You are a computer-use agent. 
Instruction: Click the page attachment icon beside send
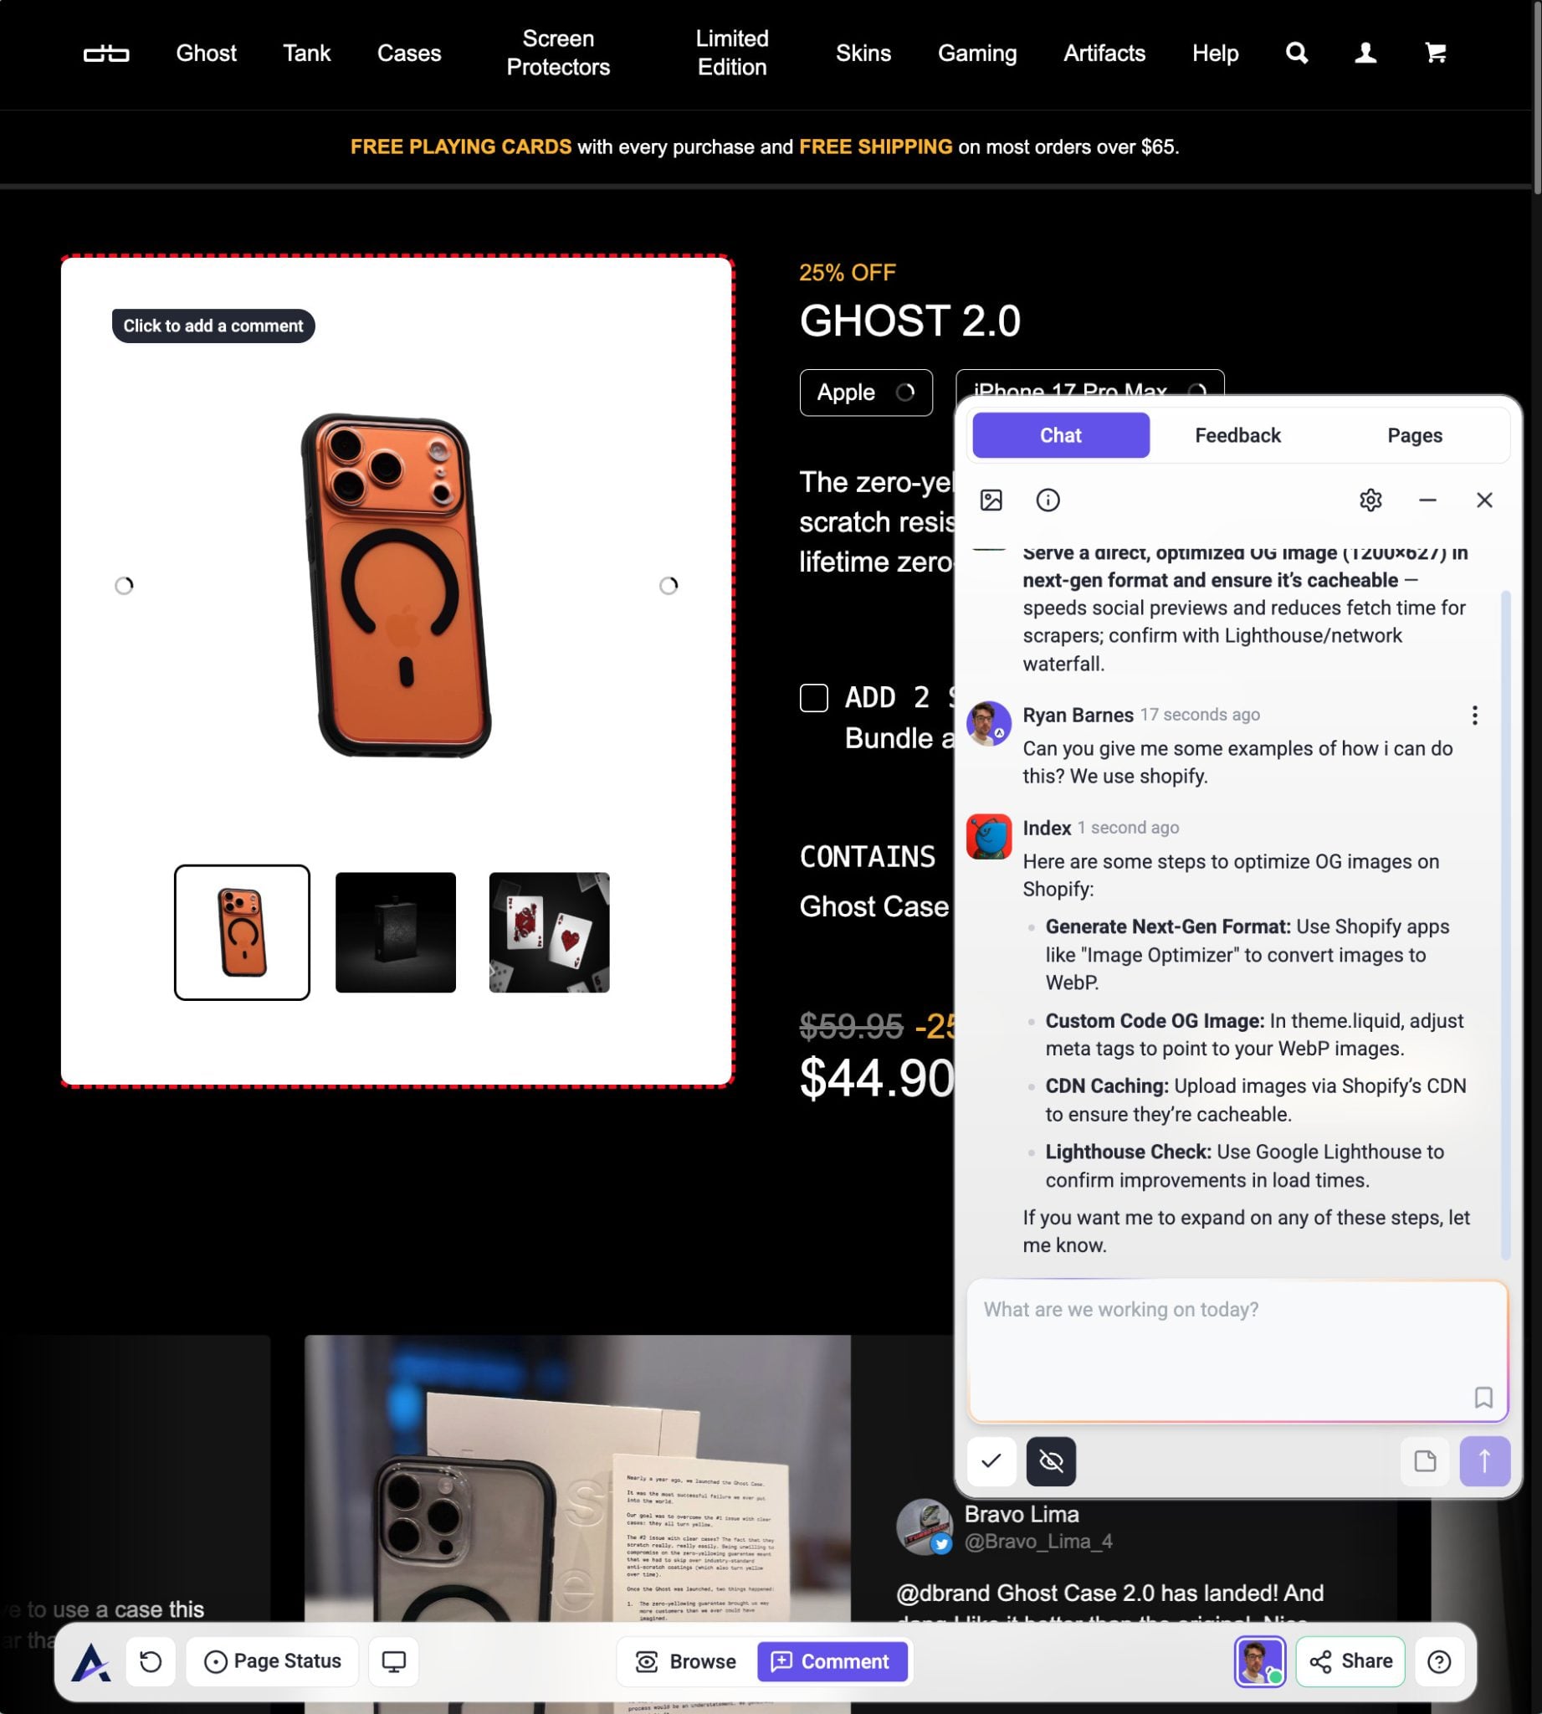click(1425, 1460)
